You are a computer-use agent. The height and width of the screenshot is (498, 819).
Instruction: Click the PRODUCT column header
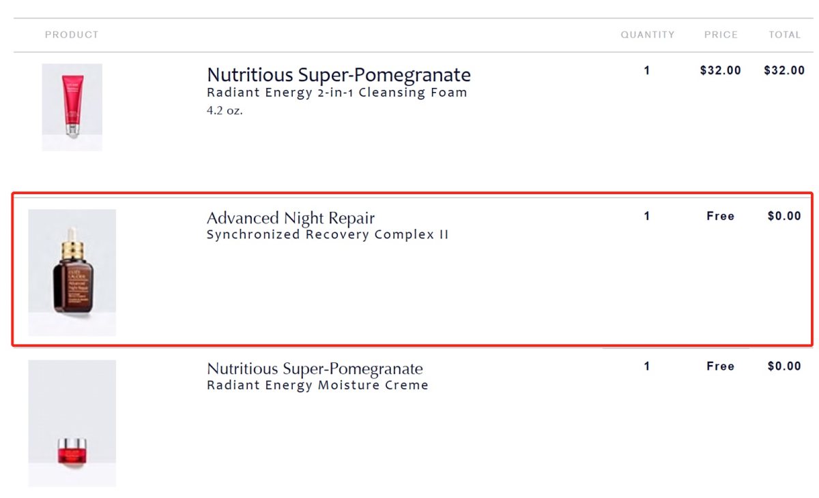[72, 35]
